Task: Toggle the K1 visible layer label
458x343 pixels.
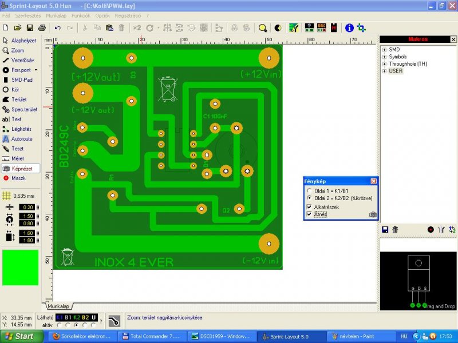Action: pyautogui.click(x=60, y=317)
